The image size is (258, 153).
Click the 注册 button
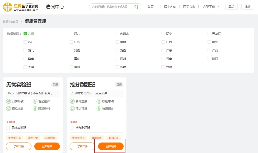pos(247,7)
